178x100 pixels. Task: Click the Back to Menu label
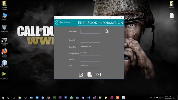tap(65, 22)
